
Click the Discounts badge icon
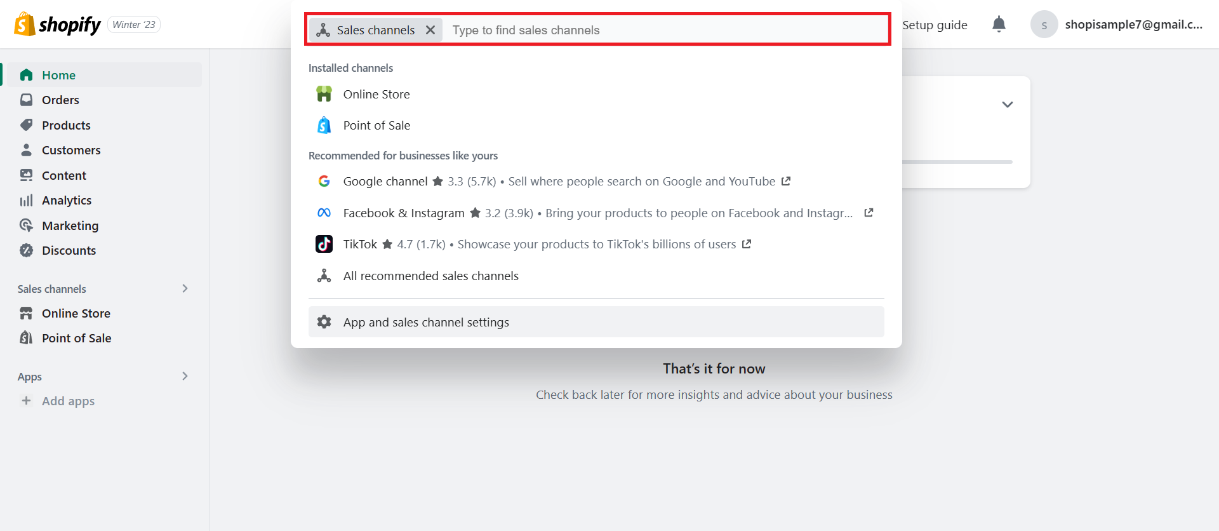(26, 250)
